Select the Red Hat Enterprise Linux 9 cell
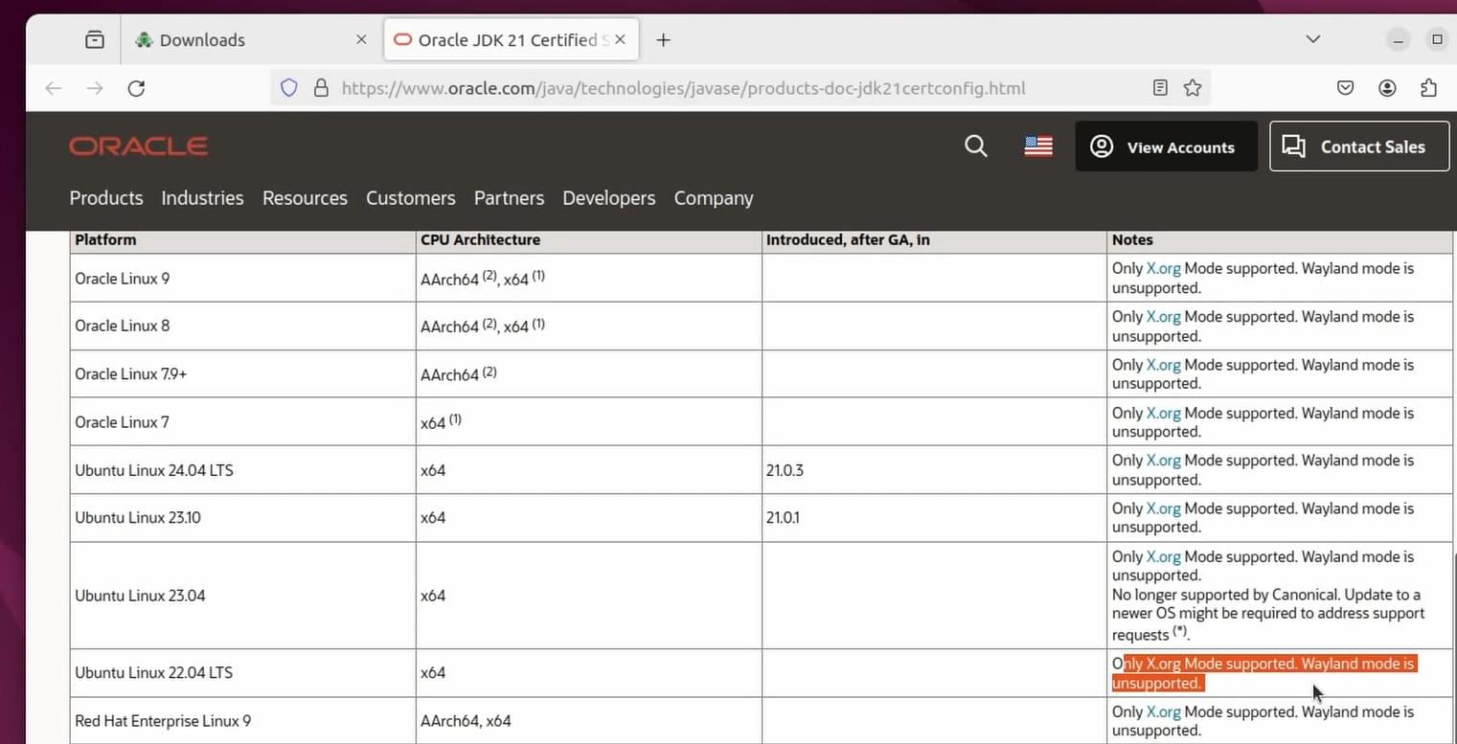Viewport: 1457px width, 744px height. click(x=242, y=721)
